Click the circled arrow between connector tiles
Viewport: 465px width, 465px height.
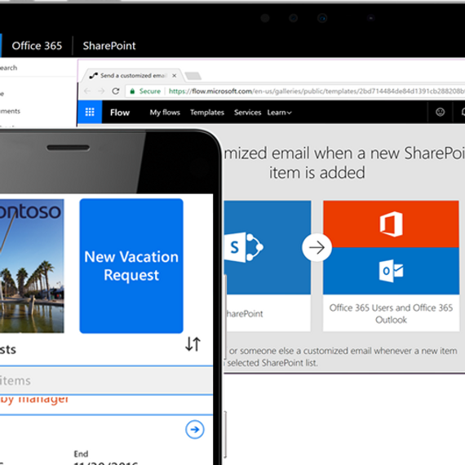coord(317,248)
